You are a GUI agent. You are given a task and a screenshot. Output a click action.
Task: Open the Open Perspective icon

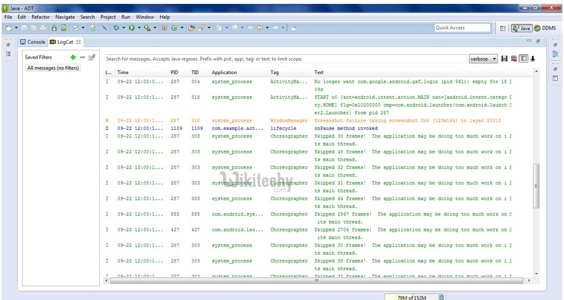click(502, 28)
